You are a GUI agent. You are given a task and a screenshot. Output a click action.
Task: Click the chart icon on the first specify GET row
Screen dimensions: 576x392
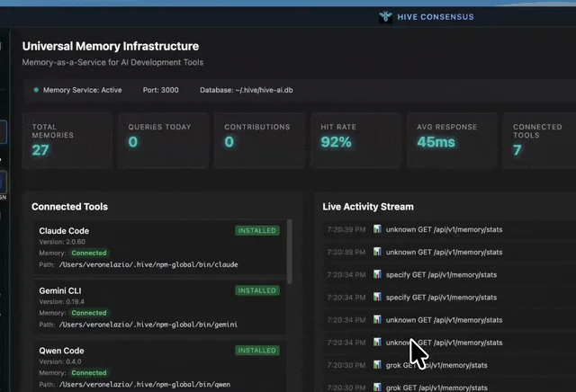pyautogui.click(x=377, y=274)
